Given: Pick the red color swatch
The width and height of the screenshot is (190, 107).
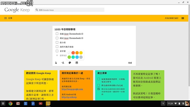Looking at the screenshot, I should tap(73, 53).
